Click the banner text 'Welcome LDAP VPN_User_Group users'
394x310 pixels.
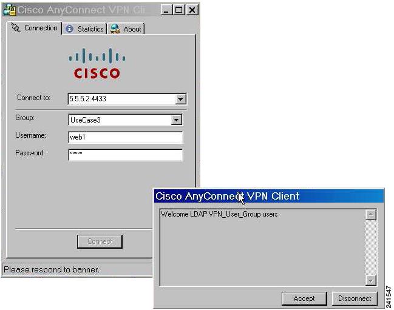(219, 214)
